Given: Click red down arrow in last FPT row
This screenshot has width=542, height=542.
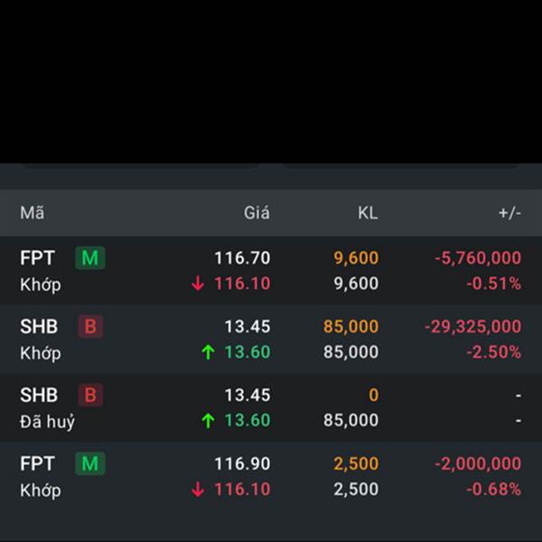Looking at the screenshot, I should coord(198,490).
